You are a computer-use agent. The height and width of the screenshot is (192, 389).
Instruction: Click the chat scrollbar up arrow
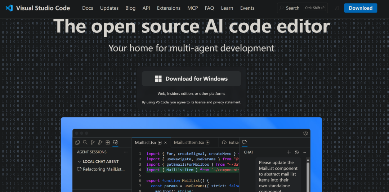click(308, 160)
